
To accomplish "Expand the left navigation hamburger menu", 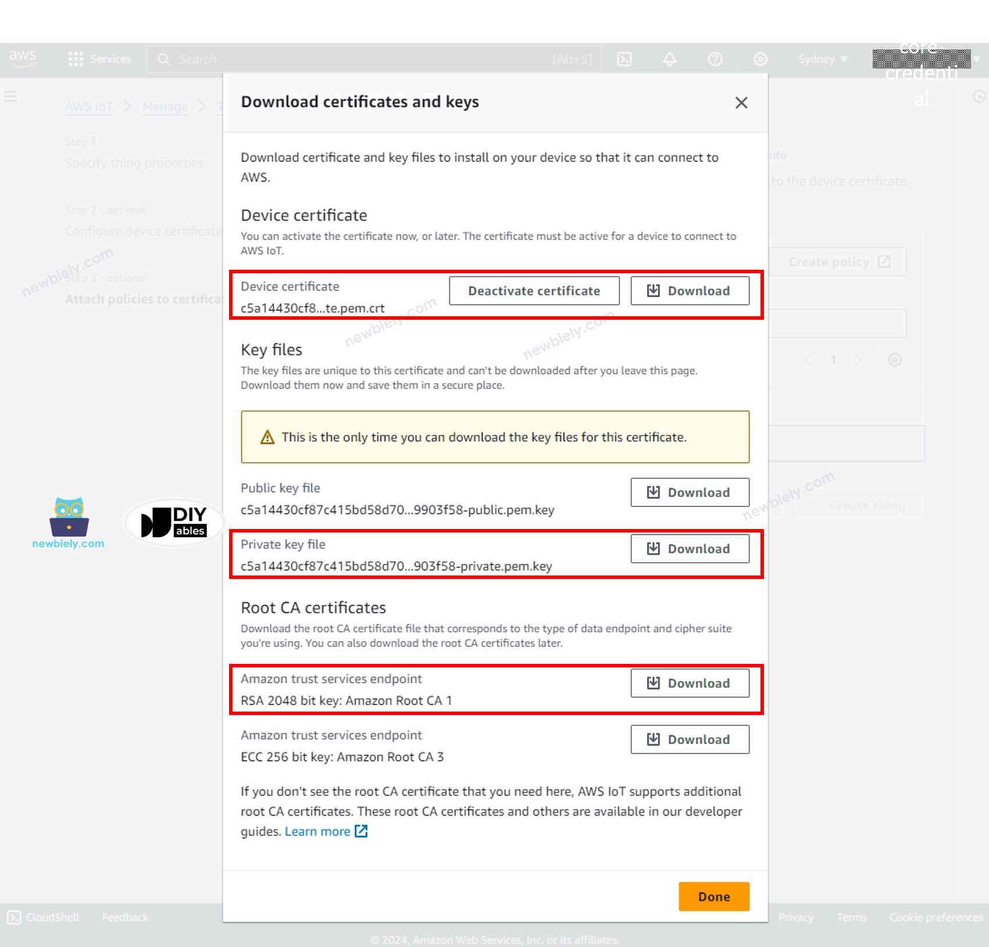I will tap(10, 97).
